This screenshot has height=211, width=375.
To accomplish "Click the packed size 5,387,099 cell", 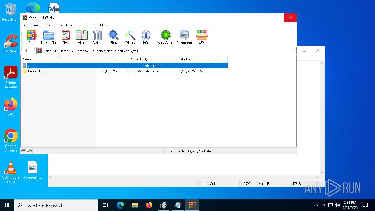I will [134, 71].
